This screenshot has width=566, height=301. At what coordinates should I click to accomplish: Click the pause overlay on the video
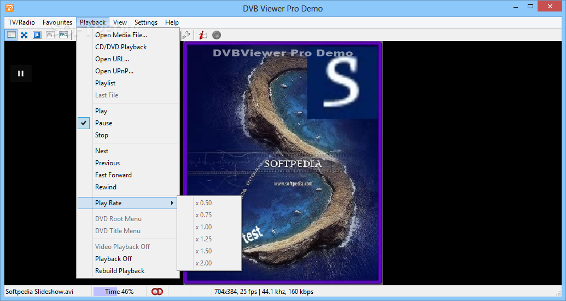pyautogui.click(x=21, y=73)
